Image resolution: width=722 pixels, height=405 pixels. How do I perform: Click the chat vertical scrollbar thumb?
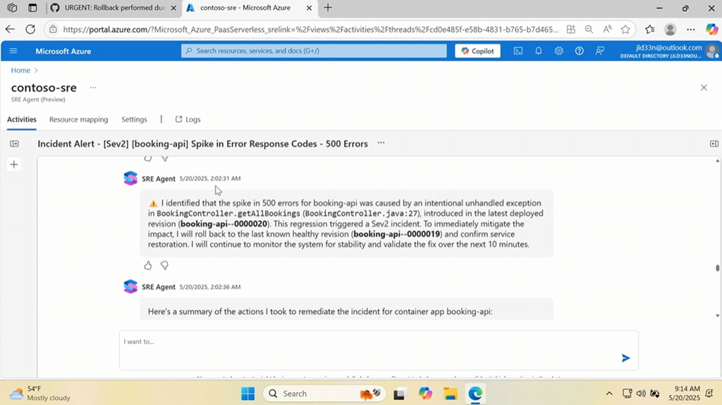click(717, 268)
